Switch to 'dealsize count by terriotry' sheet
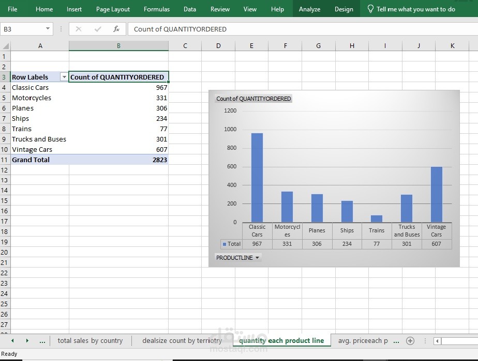The height and width of the screenshot is (361, 478). pyautogui.click(x=182, y=341)
